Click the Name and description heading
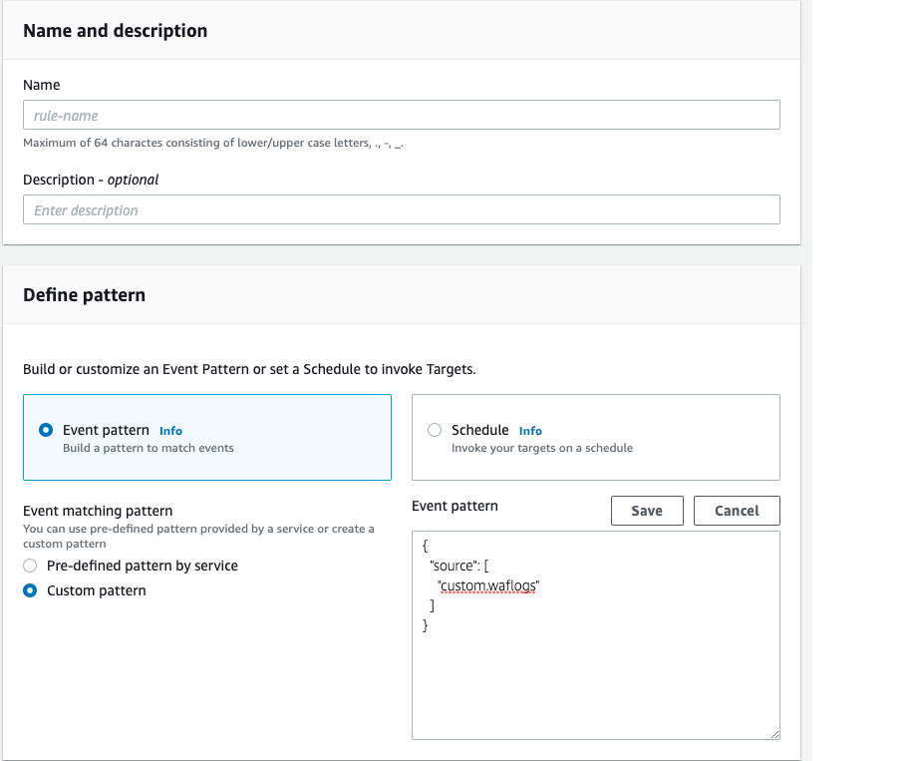Image resolution: width=912 pixels, height=761 pixels. [115, 31]
